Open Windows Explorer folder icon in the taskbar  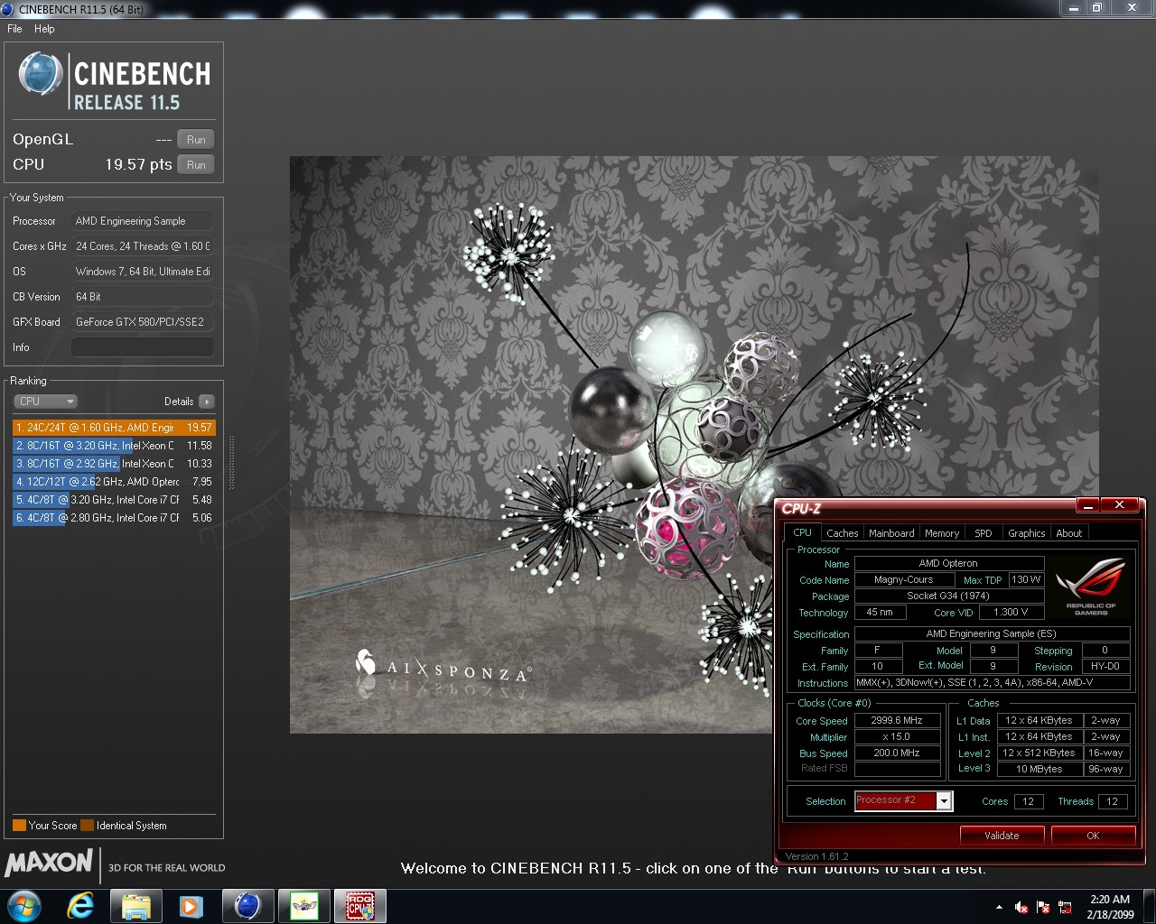pyautogui.click(x=135, y=905)
